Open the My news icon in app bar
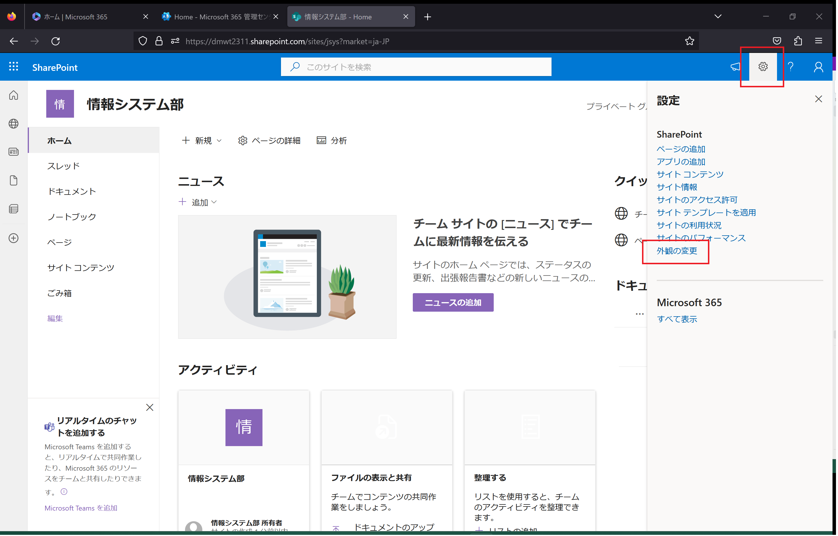Viewport: 838px width, 536px height. (x=14, y=152)
